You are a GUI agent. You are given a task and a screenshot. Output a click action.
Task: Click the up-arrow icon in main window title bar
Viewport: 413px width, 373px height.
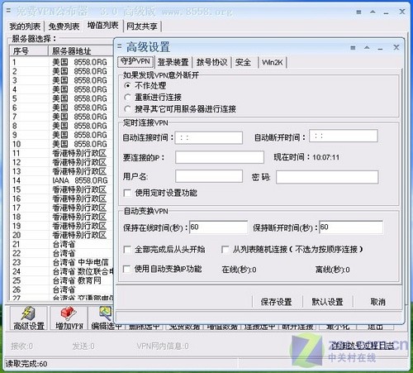point(373,12)
